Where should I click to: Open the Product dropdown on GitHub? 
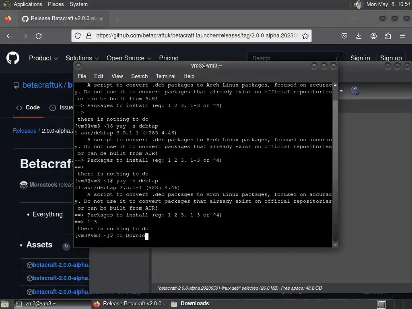coord(43,58)
